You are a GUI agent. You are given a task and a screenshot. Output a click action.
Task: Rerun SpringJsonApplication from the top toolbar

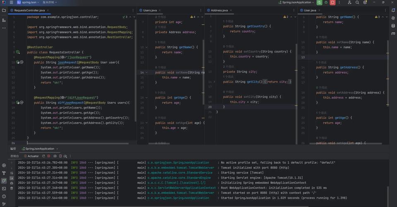(319, 2)
